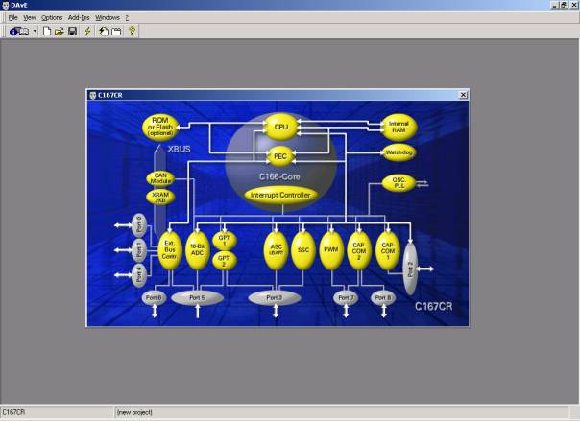This screenshot has height=421, width=580.
Task: Click the info book documentation toolbar icon
Action: pyautogui.click(x=19, y=32)
